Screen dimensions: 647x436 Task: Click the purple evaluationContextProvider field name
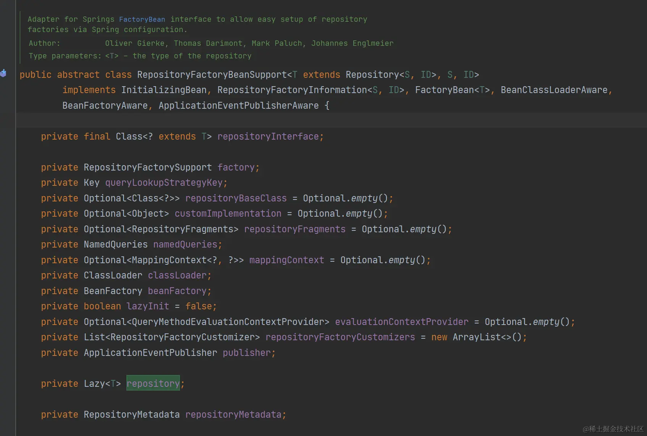click(x=402, y=322)
